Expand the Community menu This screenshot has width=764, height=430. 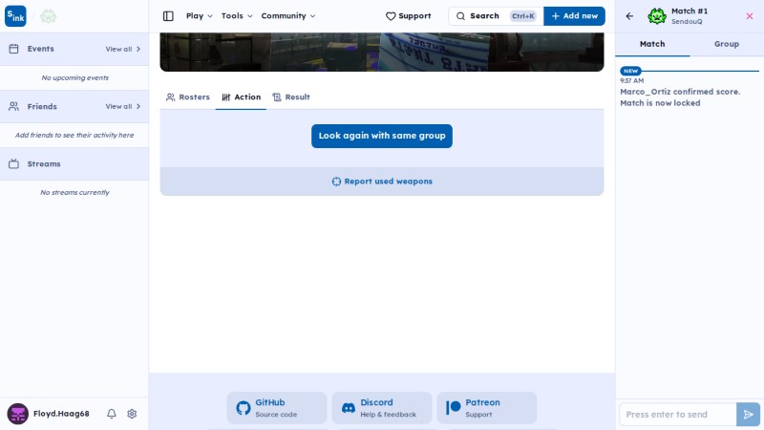coord(288,16)
